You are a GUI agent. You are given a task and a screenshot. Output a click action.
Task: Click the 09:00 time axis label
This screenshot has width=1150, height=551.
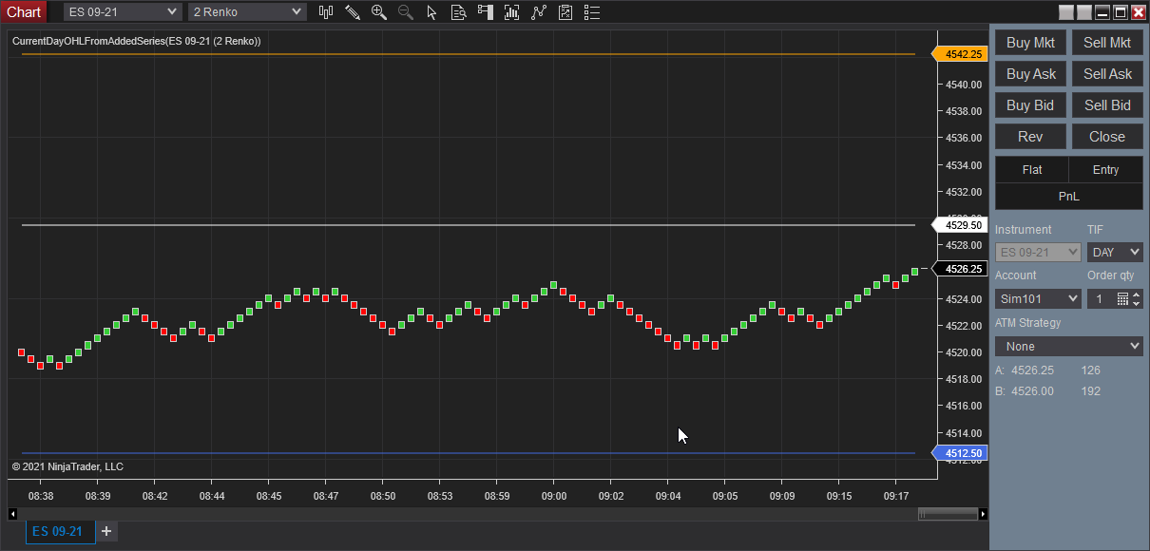point(554,496)
